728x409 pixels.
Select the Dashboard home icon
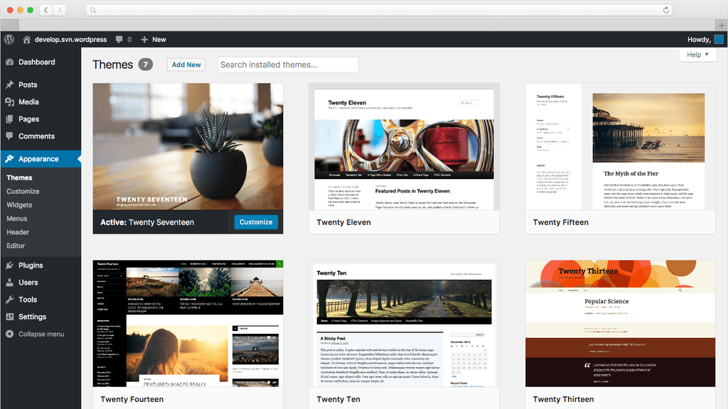[10, 61]
